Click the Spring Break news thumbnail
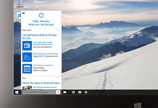This screenshot has width=158, height=108. click(27, 88)
